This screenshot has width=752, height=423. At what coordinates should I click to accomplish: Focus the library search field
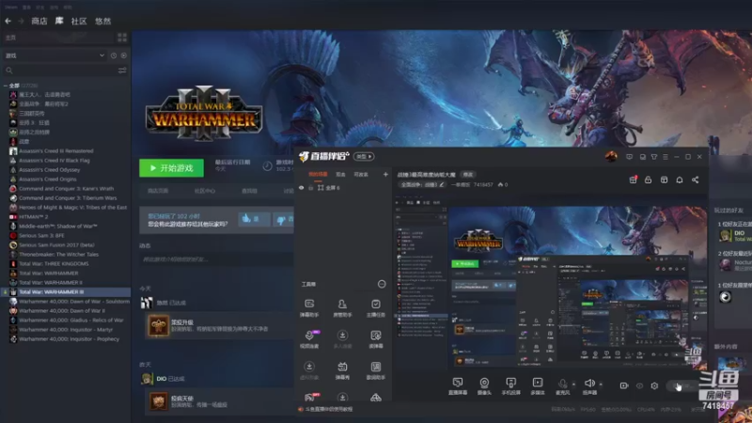coord(60,70)
